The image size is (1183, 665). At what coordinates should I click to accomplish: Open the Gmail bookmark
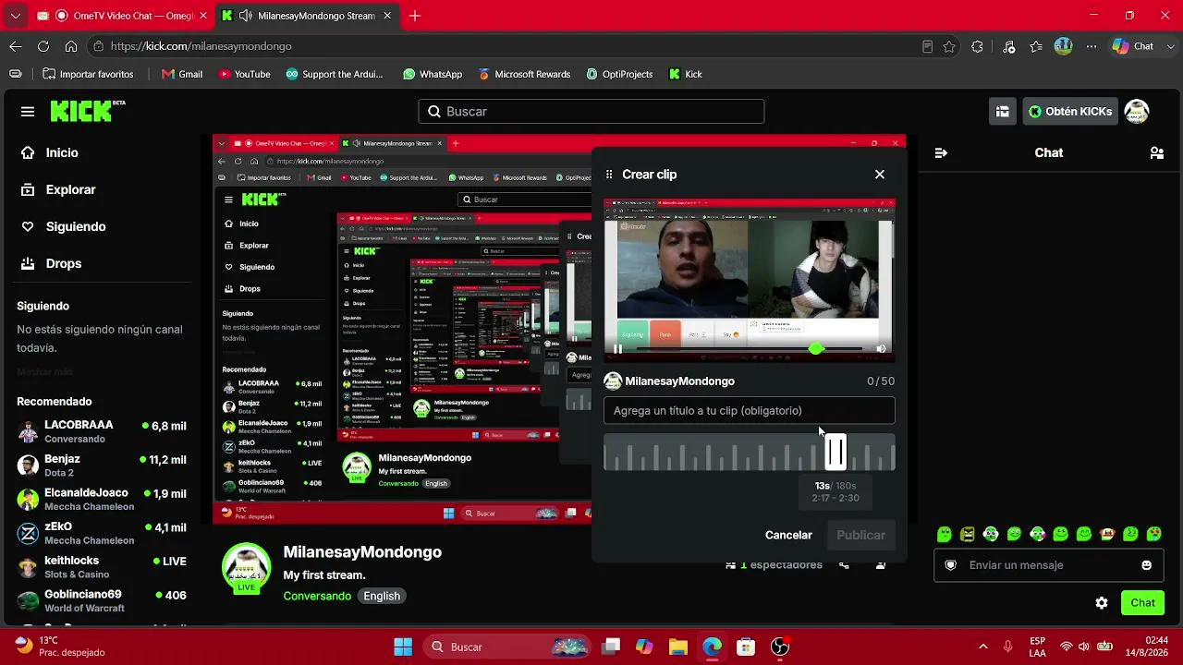click(x=182, y=74)
